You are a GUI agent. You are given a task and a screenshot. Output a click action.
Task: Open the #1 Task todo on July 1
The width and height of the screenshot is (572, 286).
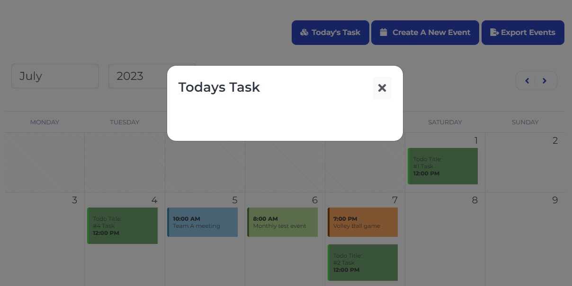[442, 166]
